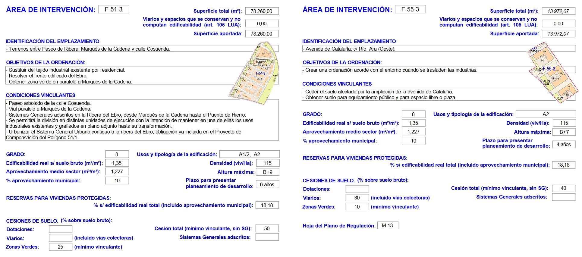The width and height of the screenshot is (582, 257).
Task: Click the CESIONES DE SUELO heading of F-51-3
Action: (32, 221)
